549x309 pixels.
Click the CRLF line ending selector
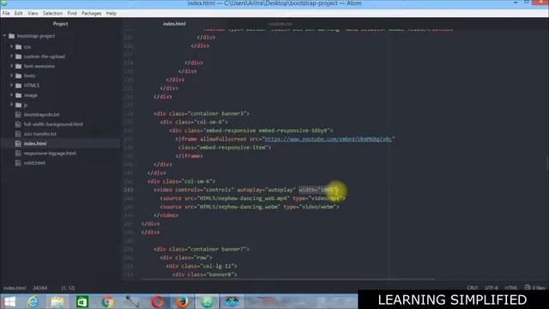(472, 288)
